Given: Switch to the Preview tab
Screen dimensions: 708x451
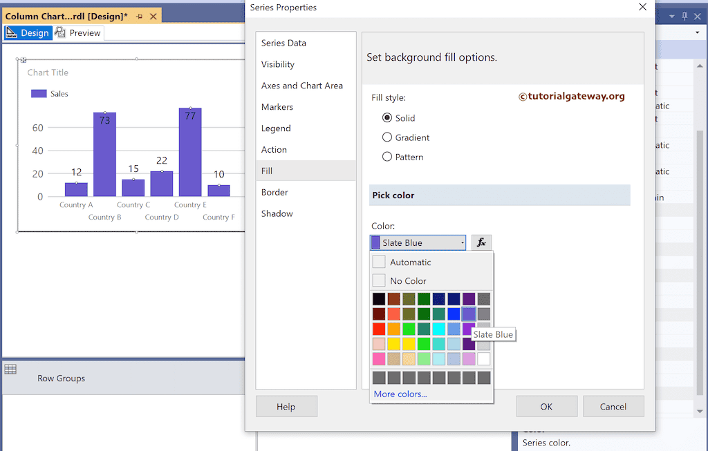Looking at the screenshot, I should tap(79, 33).
